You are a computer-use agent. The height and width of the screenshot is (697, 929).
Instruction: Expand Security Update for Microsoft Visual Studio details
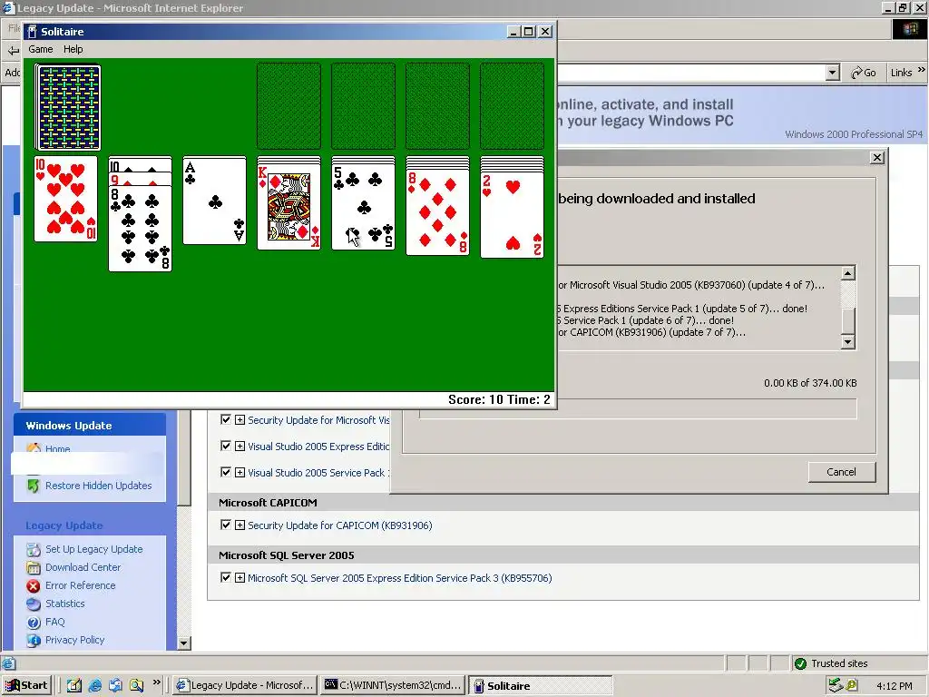(x=240, y=419)
